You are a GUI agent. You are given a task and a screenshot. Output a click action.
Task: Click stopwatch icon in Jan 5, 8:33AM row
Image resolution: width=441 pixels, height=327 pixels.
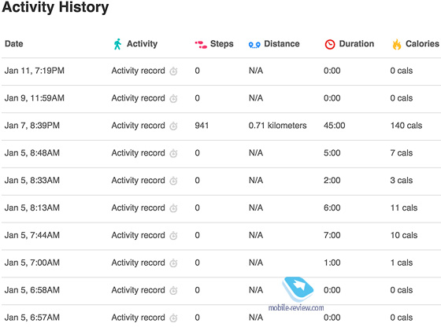[173, 181]
